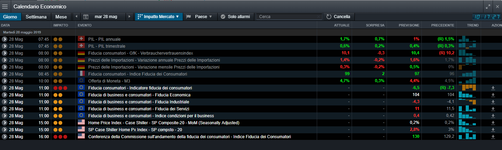The height and width of the screenshot is (150, 502).
Task: Go to next day arrow
Action: 129,16
